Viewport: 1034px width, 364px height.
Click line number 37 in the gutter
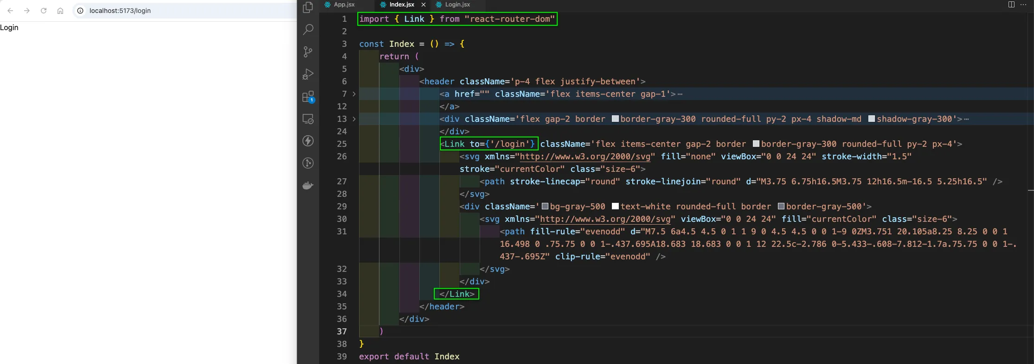(342, 332)
